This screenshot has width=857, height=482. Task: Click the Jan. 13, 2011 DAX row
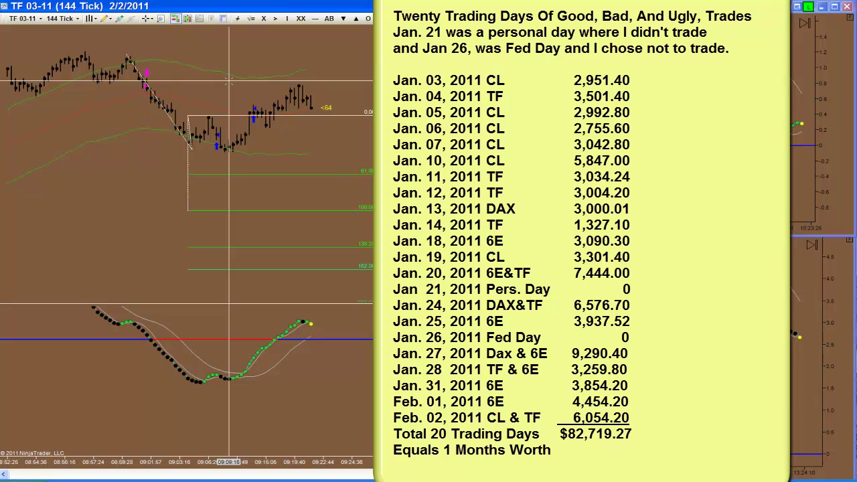[x=511, y=209]
